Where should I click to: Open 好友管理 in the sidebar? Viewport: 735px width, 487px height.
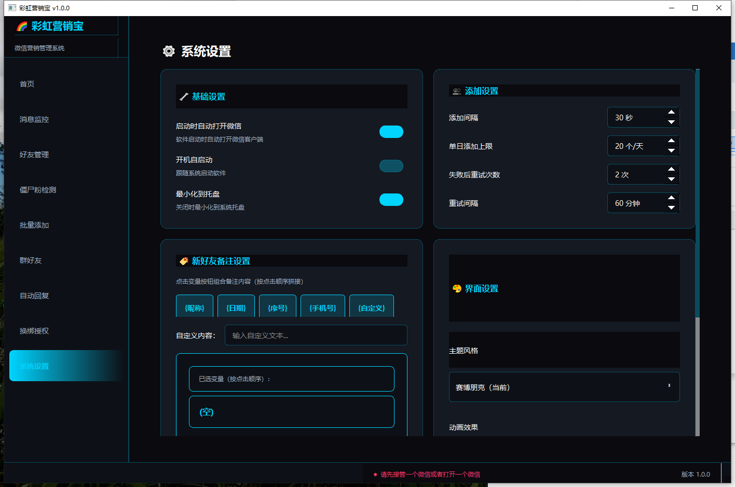pos(66,155)
